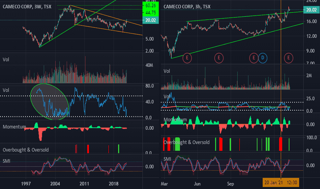The image size is (320, 189).
Task: Click the 5.00 price scale value on the 3W chart
Action: pyautogui.click(x=150, y=39)
